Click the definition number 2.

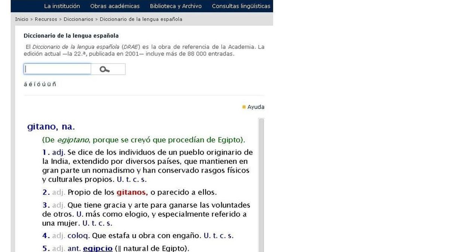point(46,193)
